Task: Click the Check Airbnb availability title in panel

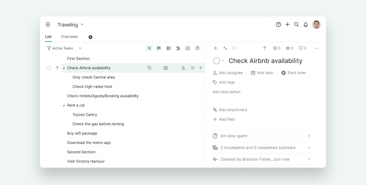Action: point(265,61)
